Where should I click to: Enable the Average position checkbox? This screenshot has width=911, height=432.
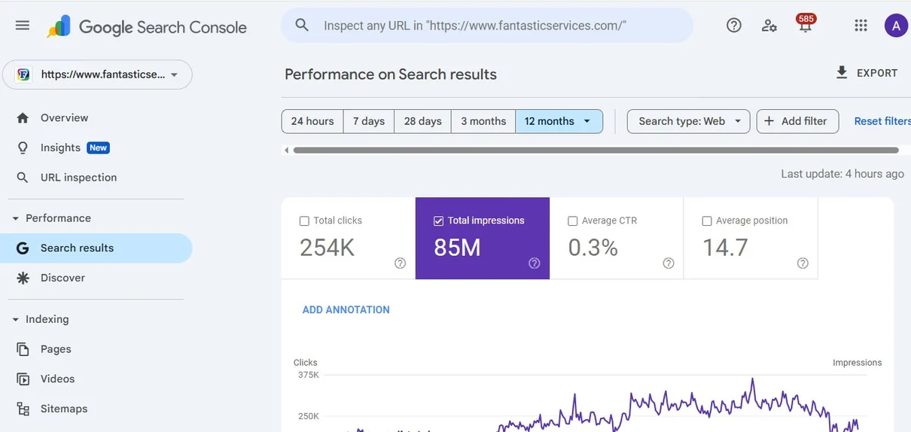point(706,221)
